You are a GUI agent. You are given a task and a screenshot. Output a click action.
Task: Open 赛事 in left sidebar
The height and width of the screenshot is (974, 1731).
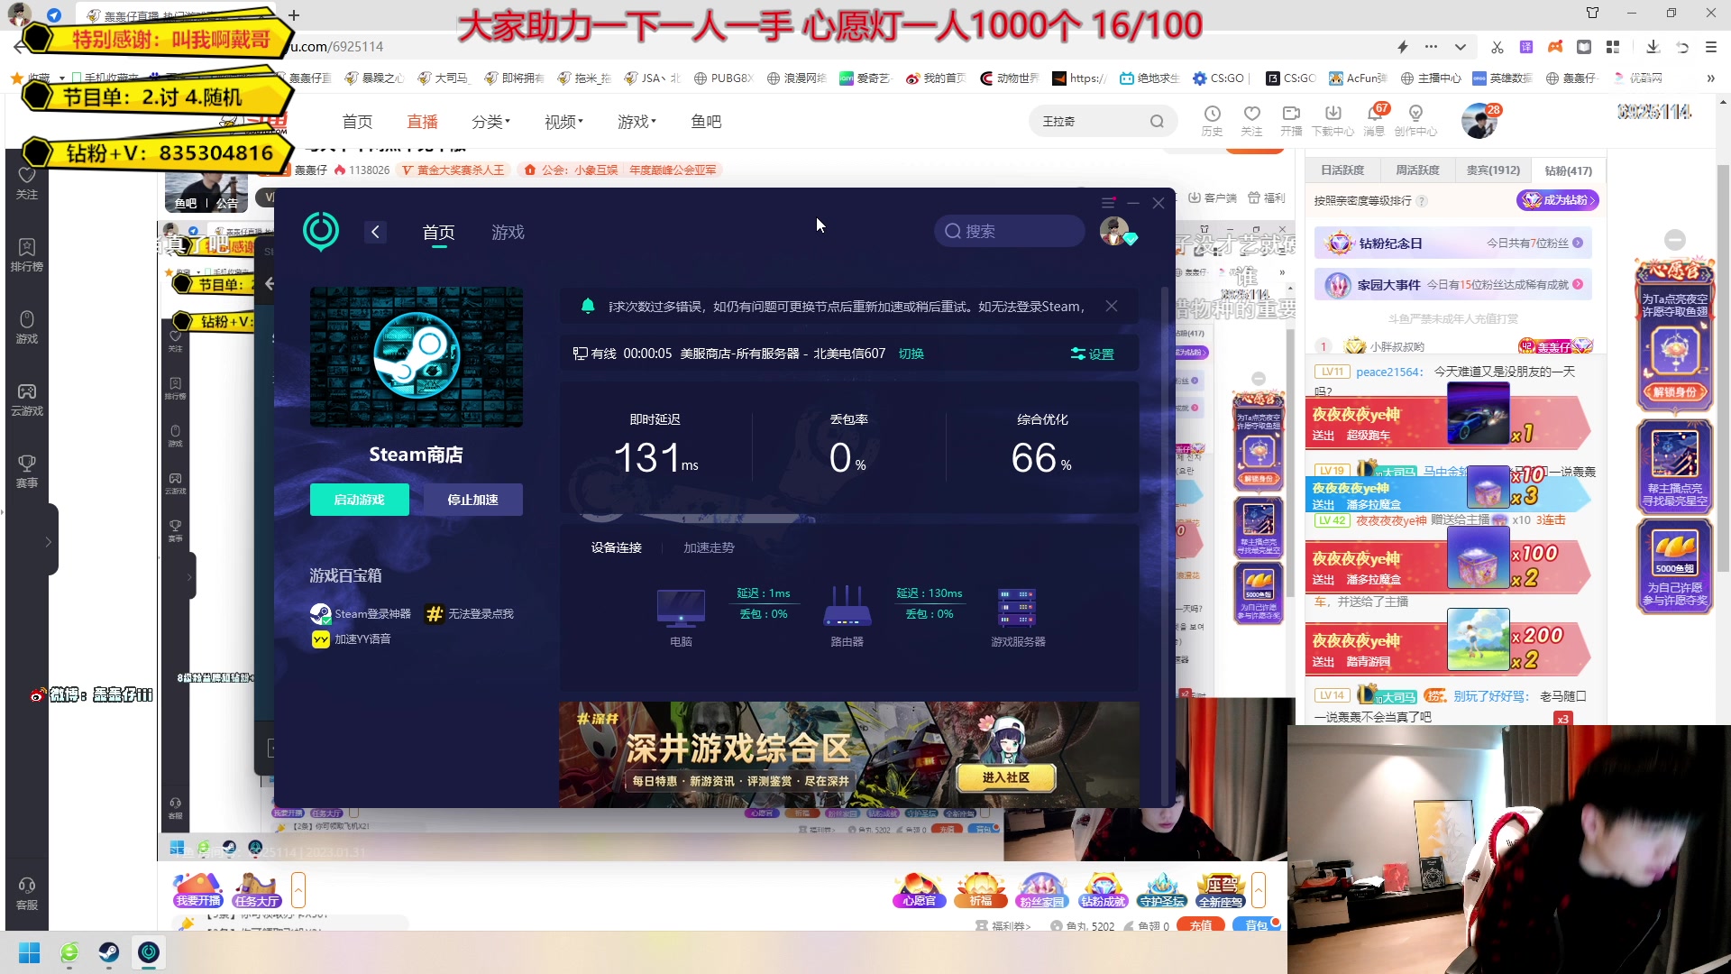pos(27,472)
